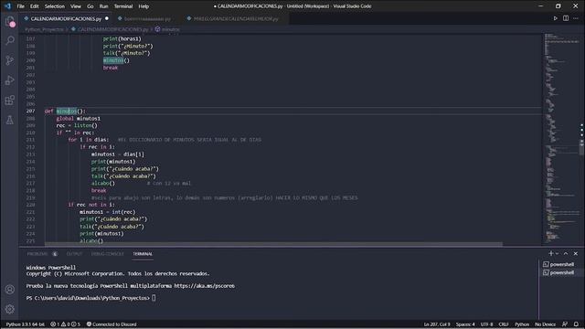Image resolution: width=585 pixels, height=329 pixels.
Task: Switch to the DEBUG CONSOLE panel tab
Action: click(x=108, y=254)
